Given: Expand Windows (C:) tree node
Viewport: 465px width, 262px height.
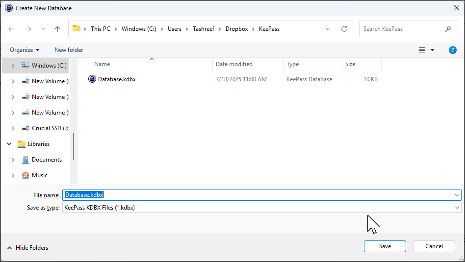Looking at the screenshot, I should 13,66.
